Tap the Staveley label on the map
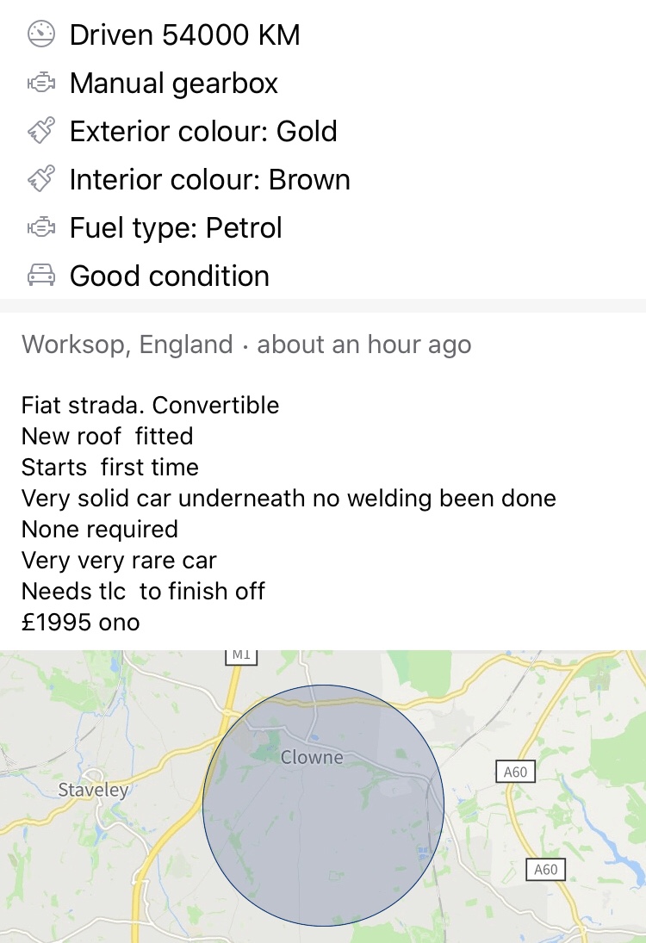646x943 pixels. click(x=93, y=790)
